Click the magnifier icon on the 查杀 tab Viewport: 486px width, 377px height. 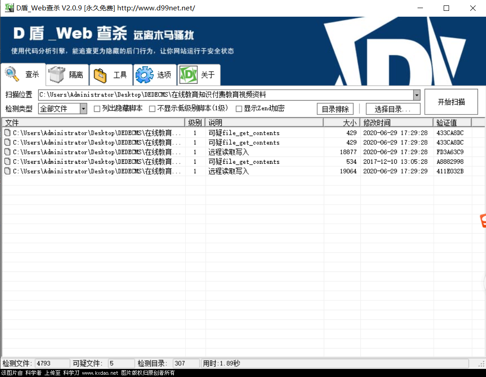click(12, 74)
